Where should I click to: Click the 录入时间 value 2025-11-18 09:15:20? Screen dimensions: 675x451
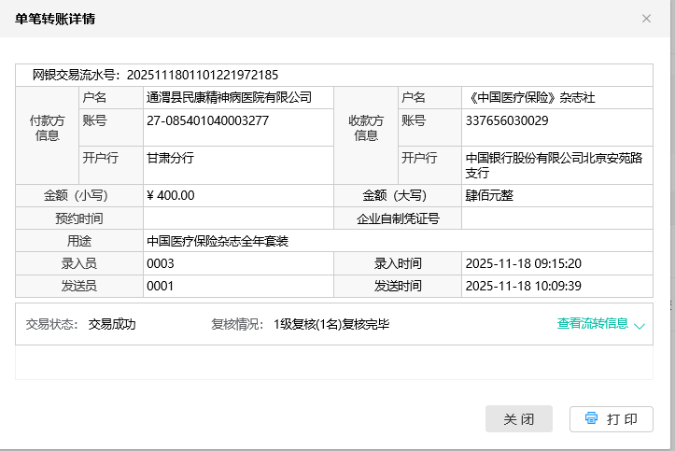524,263
